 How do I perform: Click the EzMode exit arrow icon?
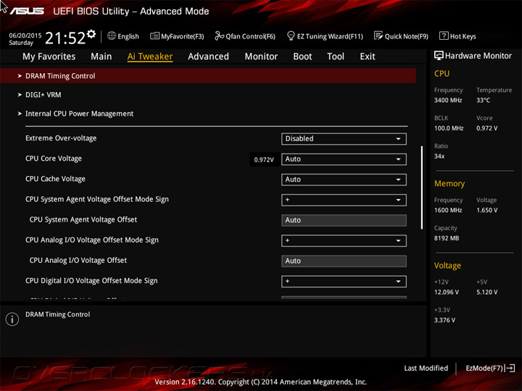(x=510, y=368)
